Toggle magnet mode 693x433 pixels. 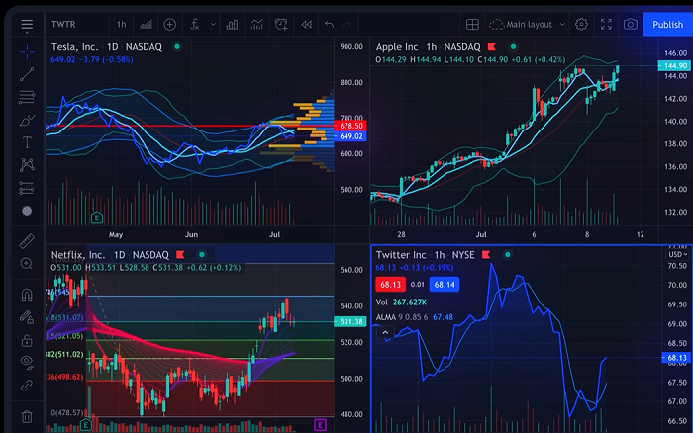[x=27, y=295]
